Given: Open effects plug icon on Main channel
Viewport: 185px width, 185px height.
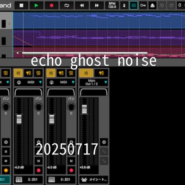Looking at the screenshot, I should (x=101, y=73).
